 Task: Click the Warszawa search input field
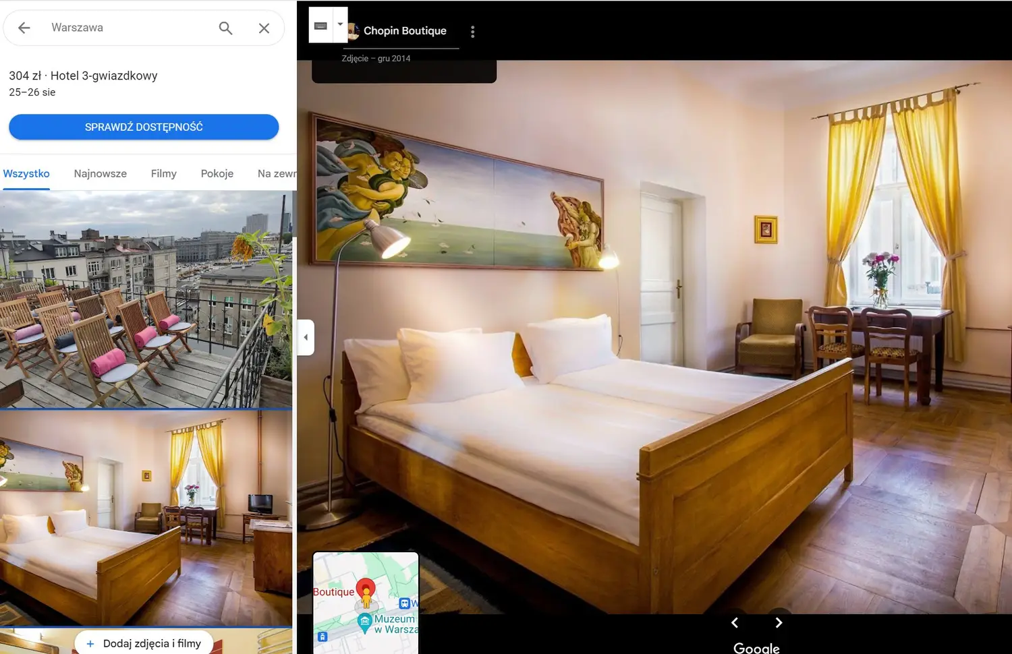(128, 28)
